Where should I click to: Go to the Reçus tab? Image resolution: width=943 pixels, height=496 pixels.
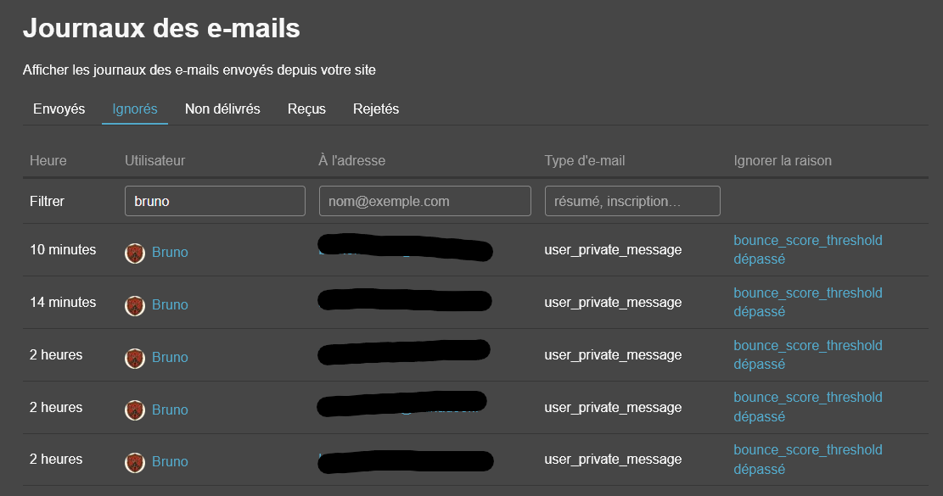306,109
